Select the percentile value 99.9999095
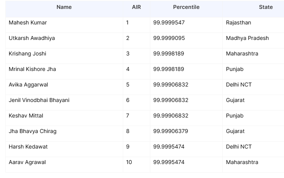284x178 pixels. click(x=169, y=38)
